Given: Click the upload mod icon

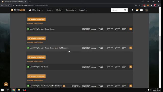Looking at the screenshot, I should 132,10.
